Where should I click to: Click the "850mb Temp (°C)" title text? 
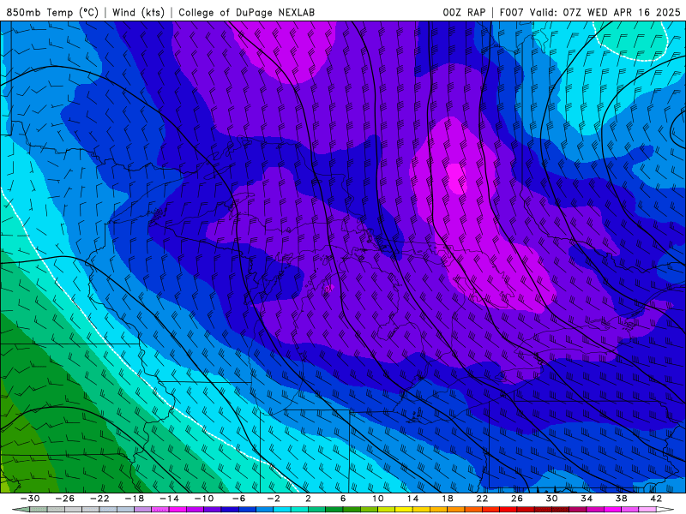pyautogui.click(x=53, y=12)
